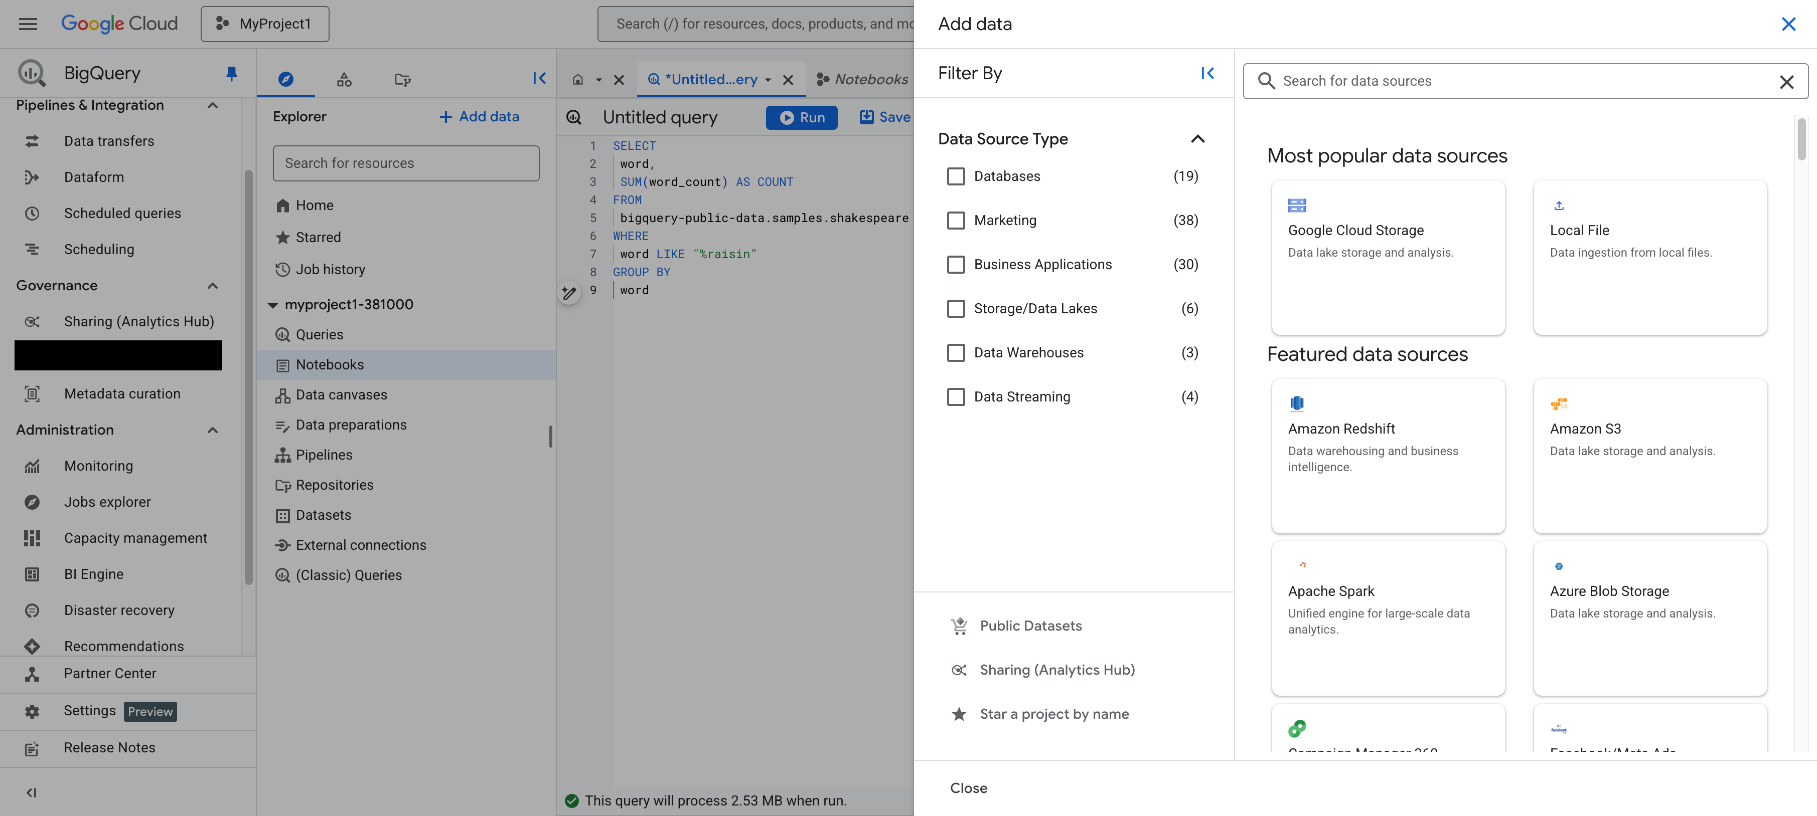Collapse the myproject1-381000 project tree

[273, 304]
